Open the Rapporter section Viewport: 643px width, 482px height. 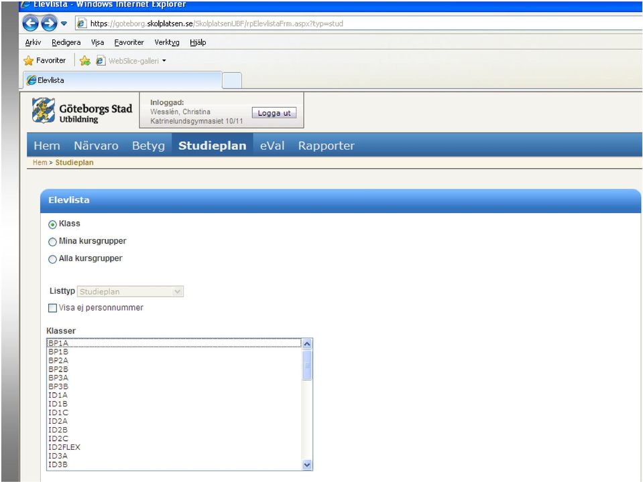[x=326, y=146]
